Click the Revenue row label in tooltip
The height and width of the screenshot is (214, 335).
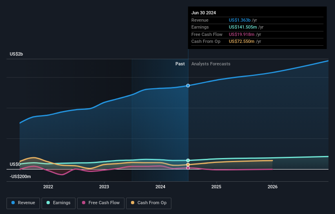[200, 20]
